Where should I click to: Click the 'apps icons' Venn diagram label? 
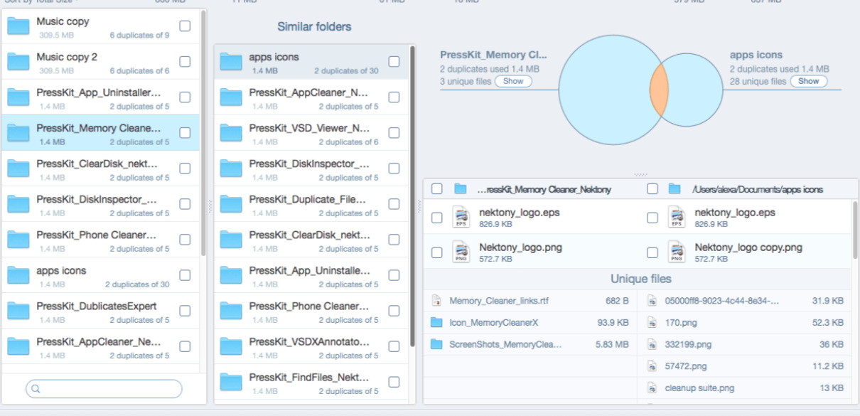tap(756, 55)
